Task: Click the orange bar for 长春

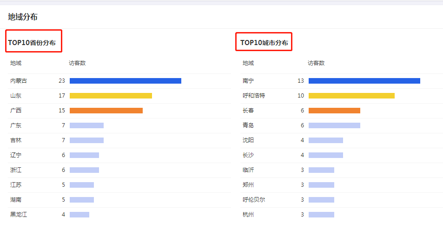Action: (334, 111)
